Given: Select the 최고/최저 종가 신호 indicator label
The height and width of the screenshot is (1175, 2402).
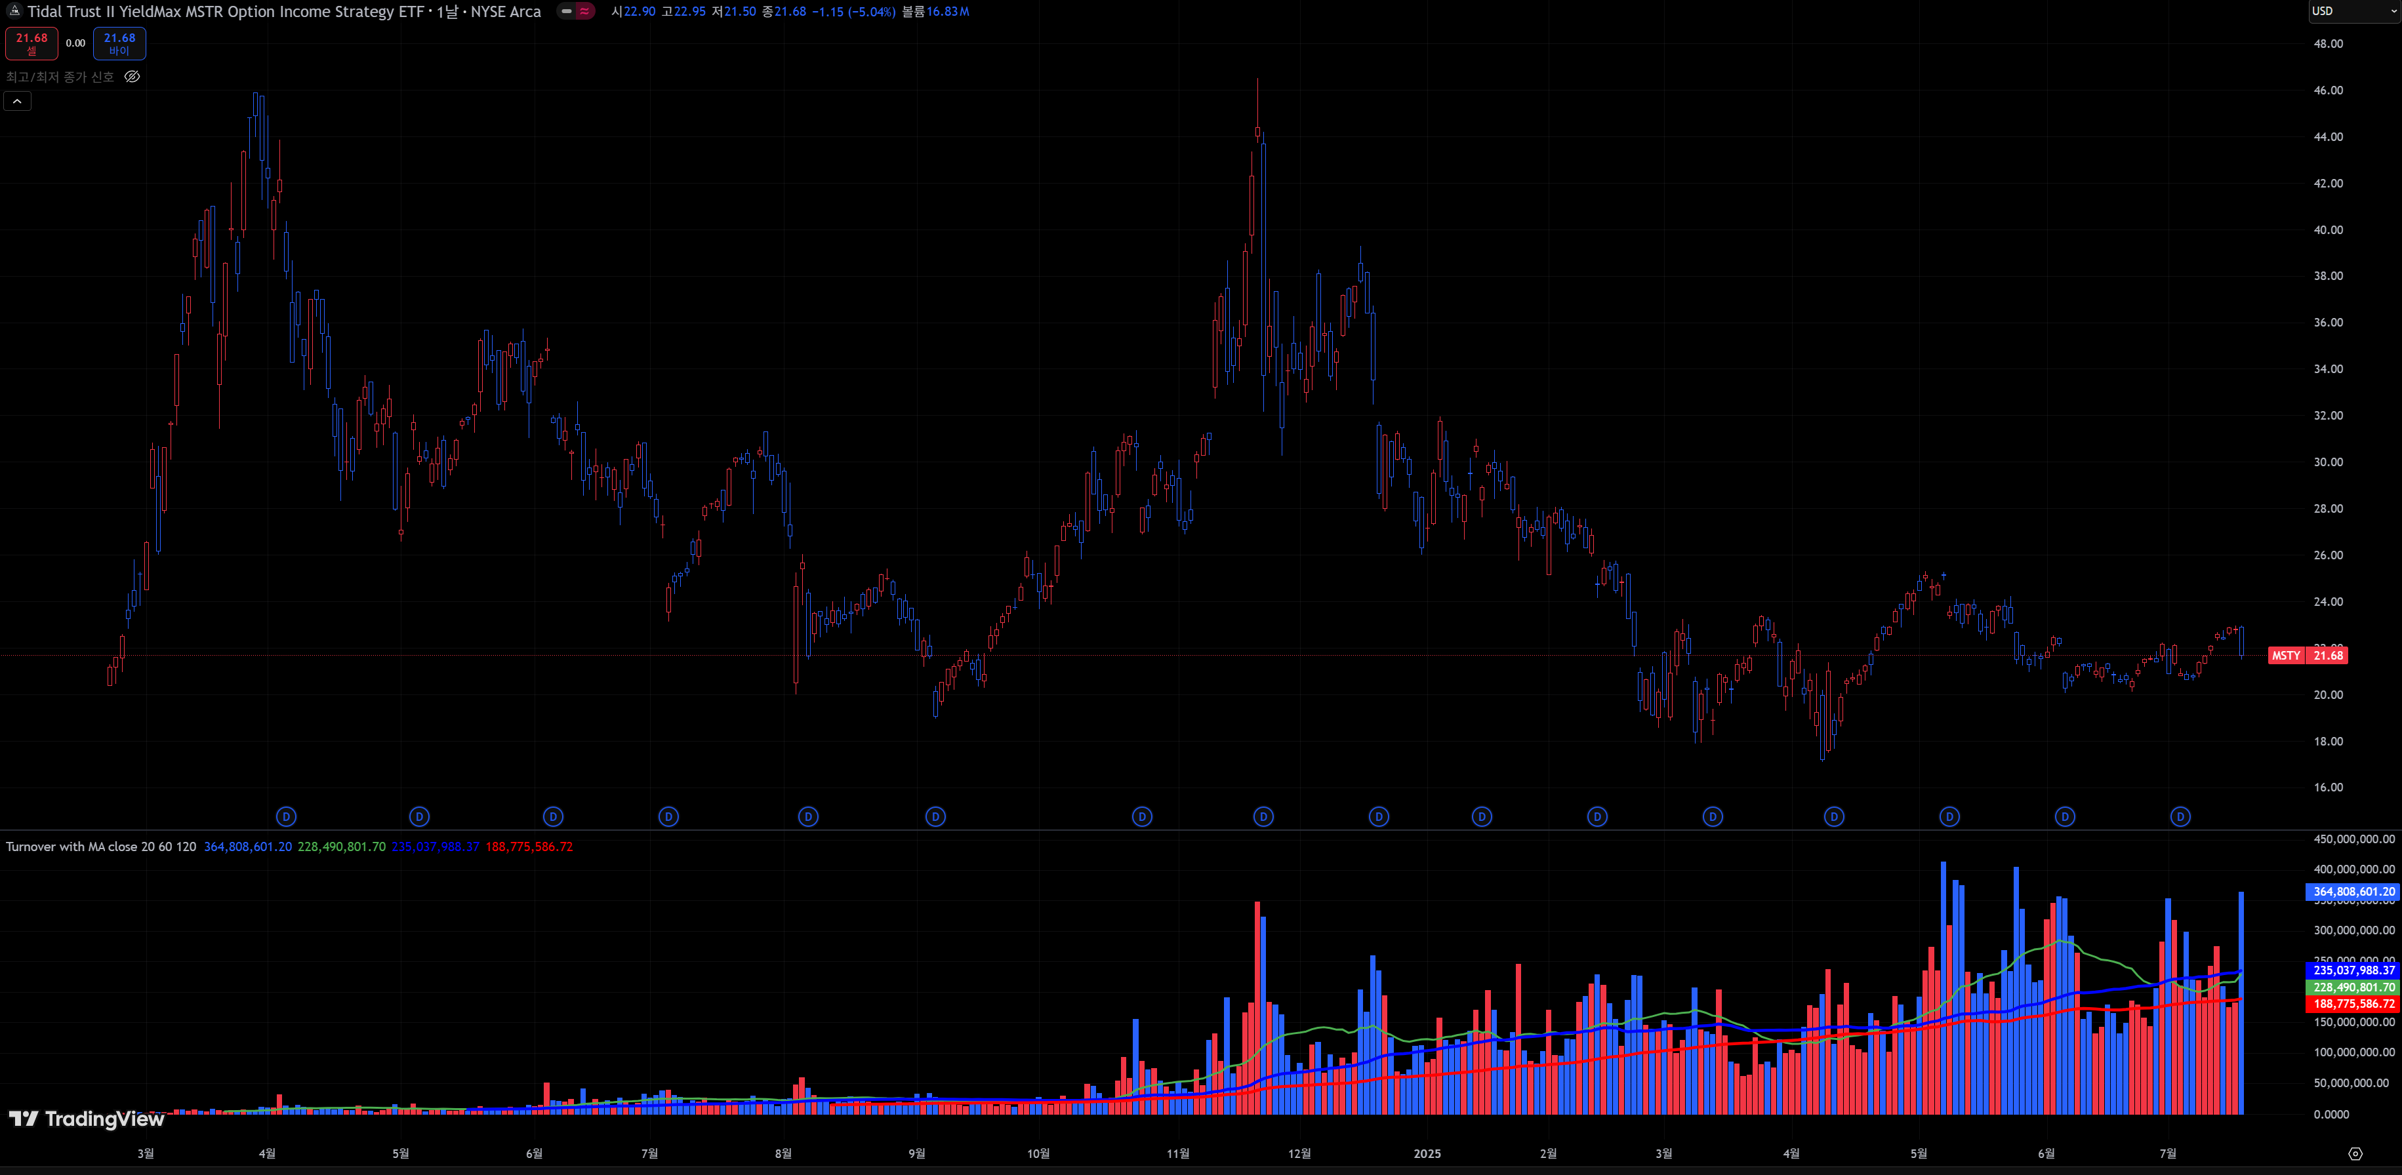Looking at the screenshot, I should 60,77.
